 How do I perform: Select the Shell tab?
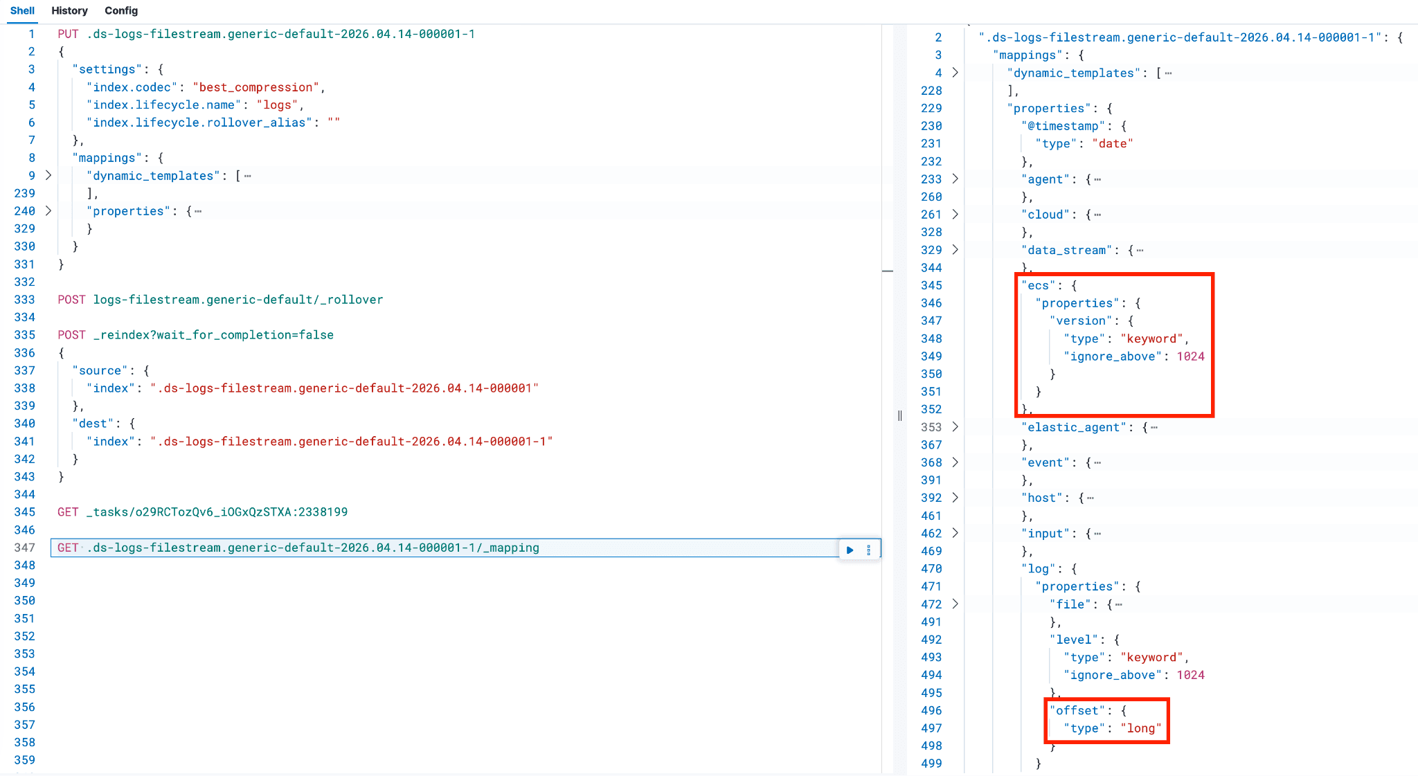pyautogui.click(x=22, y=10)
